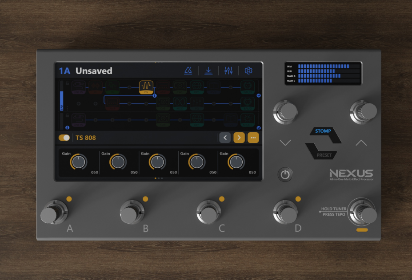Screen dimensions: 412x280
Task: Tap the save preset download-arrow icon
Action: click(208, 71)
